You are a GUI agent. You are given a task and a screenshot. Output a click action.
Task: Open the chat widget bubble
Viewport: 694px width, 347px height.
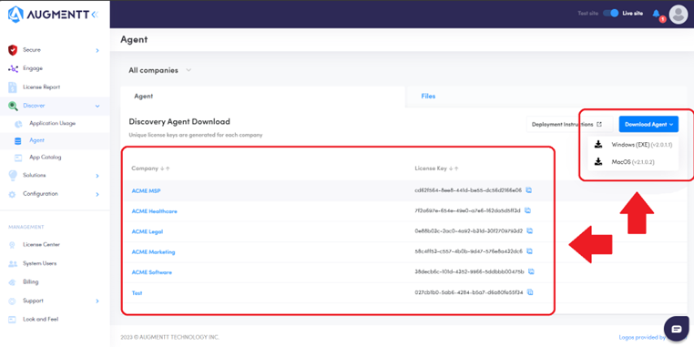[x=677, y=329]
